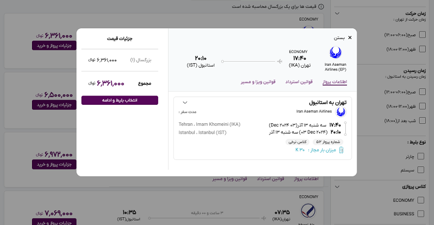The height and width of the screenshot is (225, 434).
Task: Collapse the تهران به استانبول flight section chevron
Action: click(x=185, y=103)
